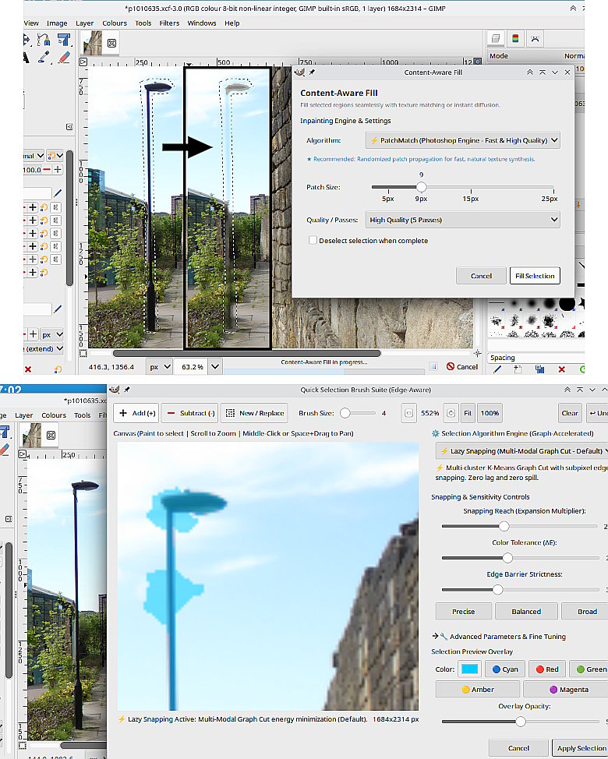
Task: Click the red X icon at tool options bottom
Action: tap(28, 369)
